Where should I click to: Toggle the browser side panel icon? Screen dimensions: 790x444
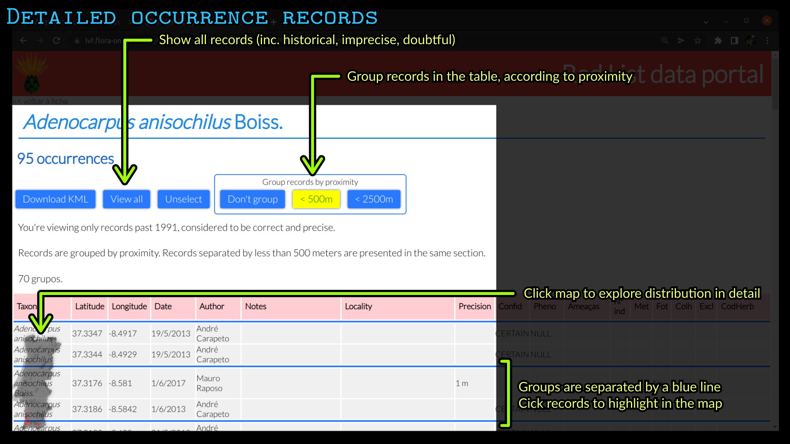point(734,41)
